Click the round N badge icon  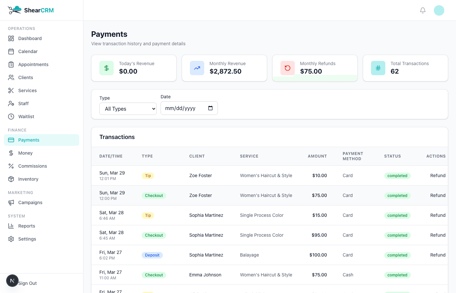point(12,281)
